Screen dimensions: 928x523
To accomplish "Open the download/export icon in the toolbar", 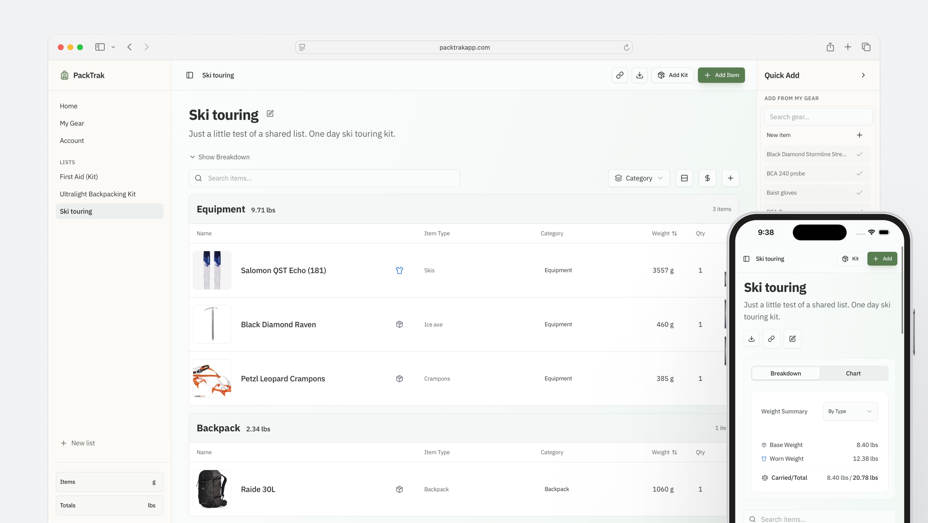I will pos(640,75).
